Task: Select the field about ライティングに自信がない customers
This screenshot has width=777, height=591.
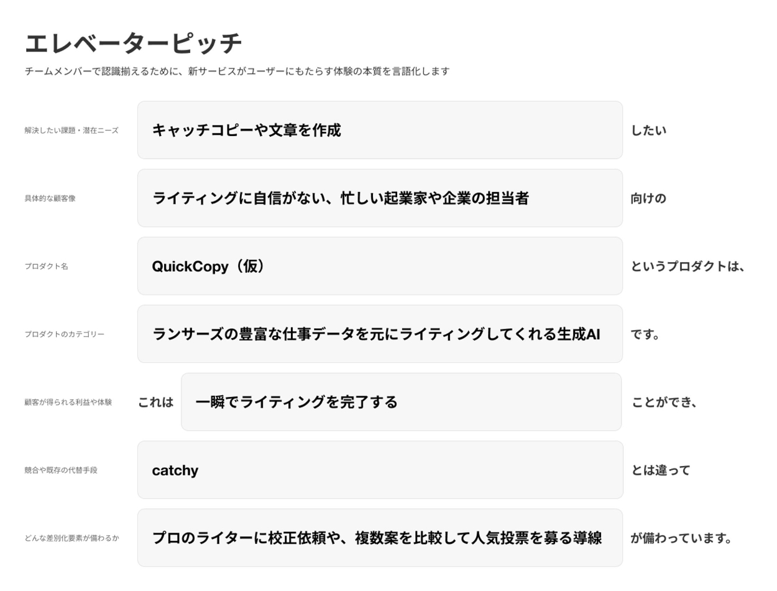Action: pyautogui.click(x=379, y=198)
